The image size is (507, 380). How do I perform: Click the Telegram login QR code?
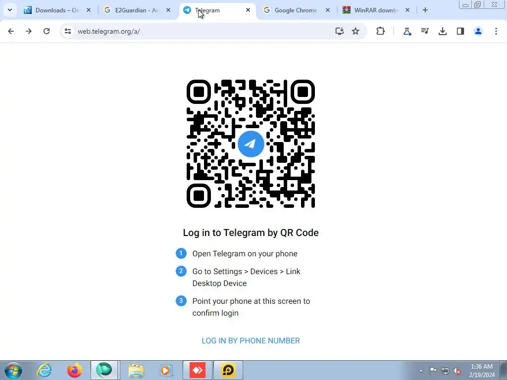click(x=251, y=144)
